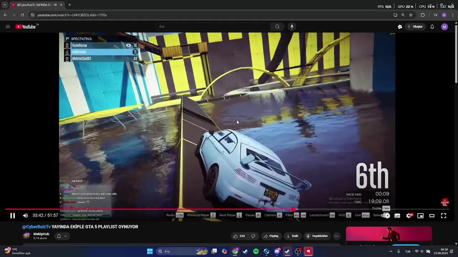Click the sparkle premium icon left of Oluştur
The height and width of the screenshot is (257, 458).
(x=400, y=27)
